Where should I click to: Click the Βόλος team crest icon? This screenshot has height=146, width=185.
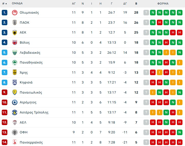click(x=14, y=42)
